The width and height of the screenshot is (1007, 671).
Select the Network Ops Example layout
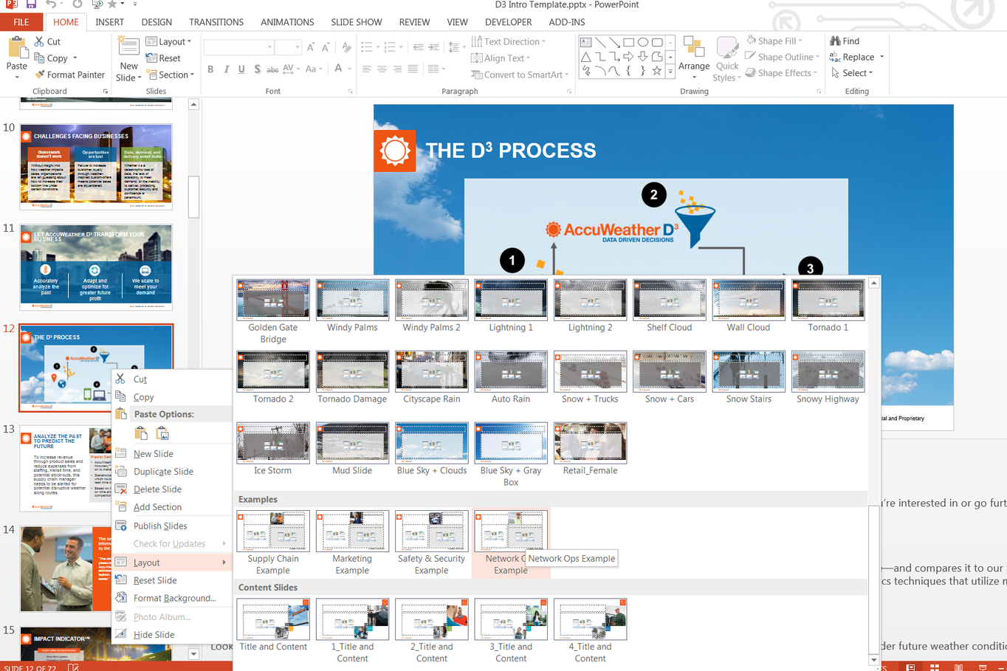point(511,543)
